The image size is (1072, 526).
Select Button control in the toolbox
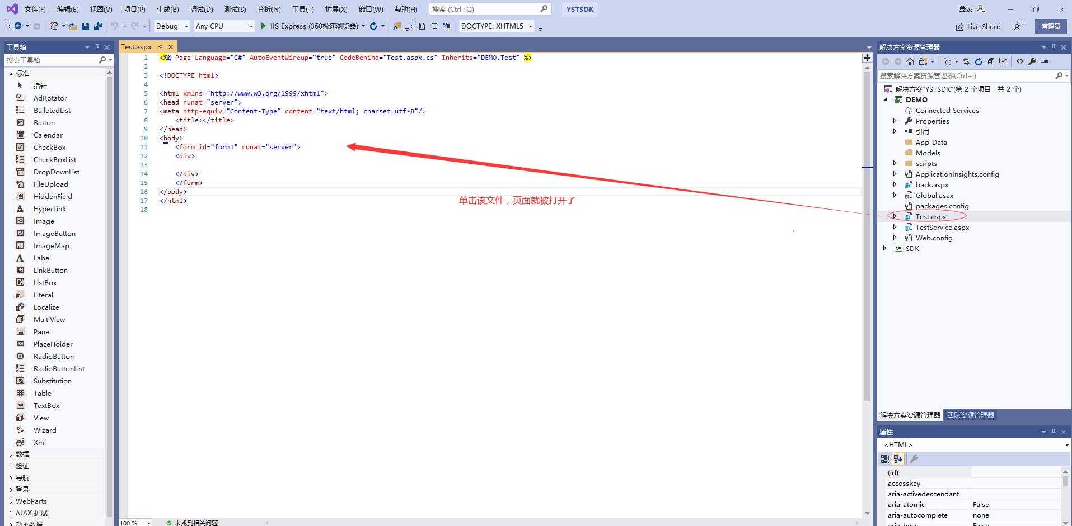[44, 123]
